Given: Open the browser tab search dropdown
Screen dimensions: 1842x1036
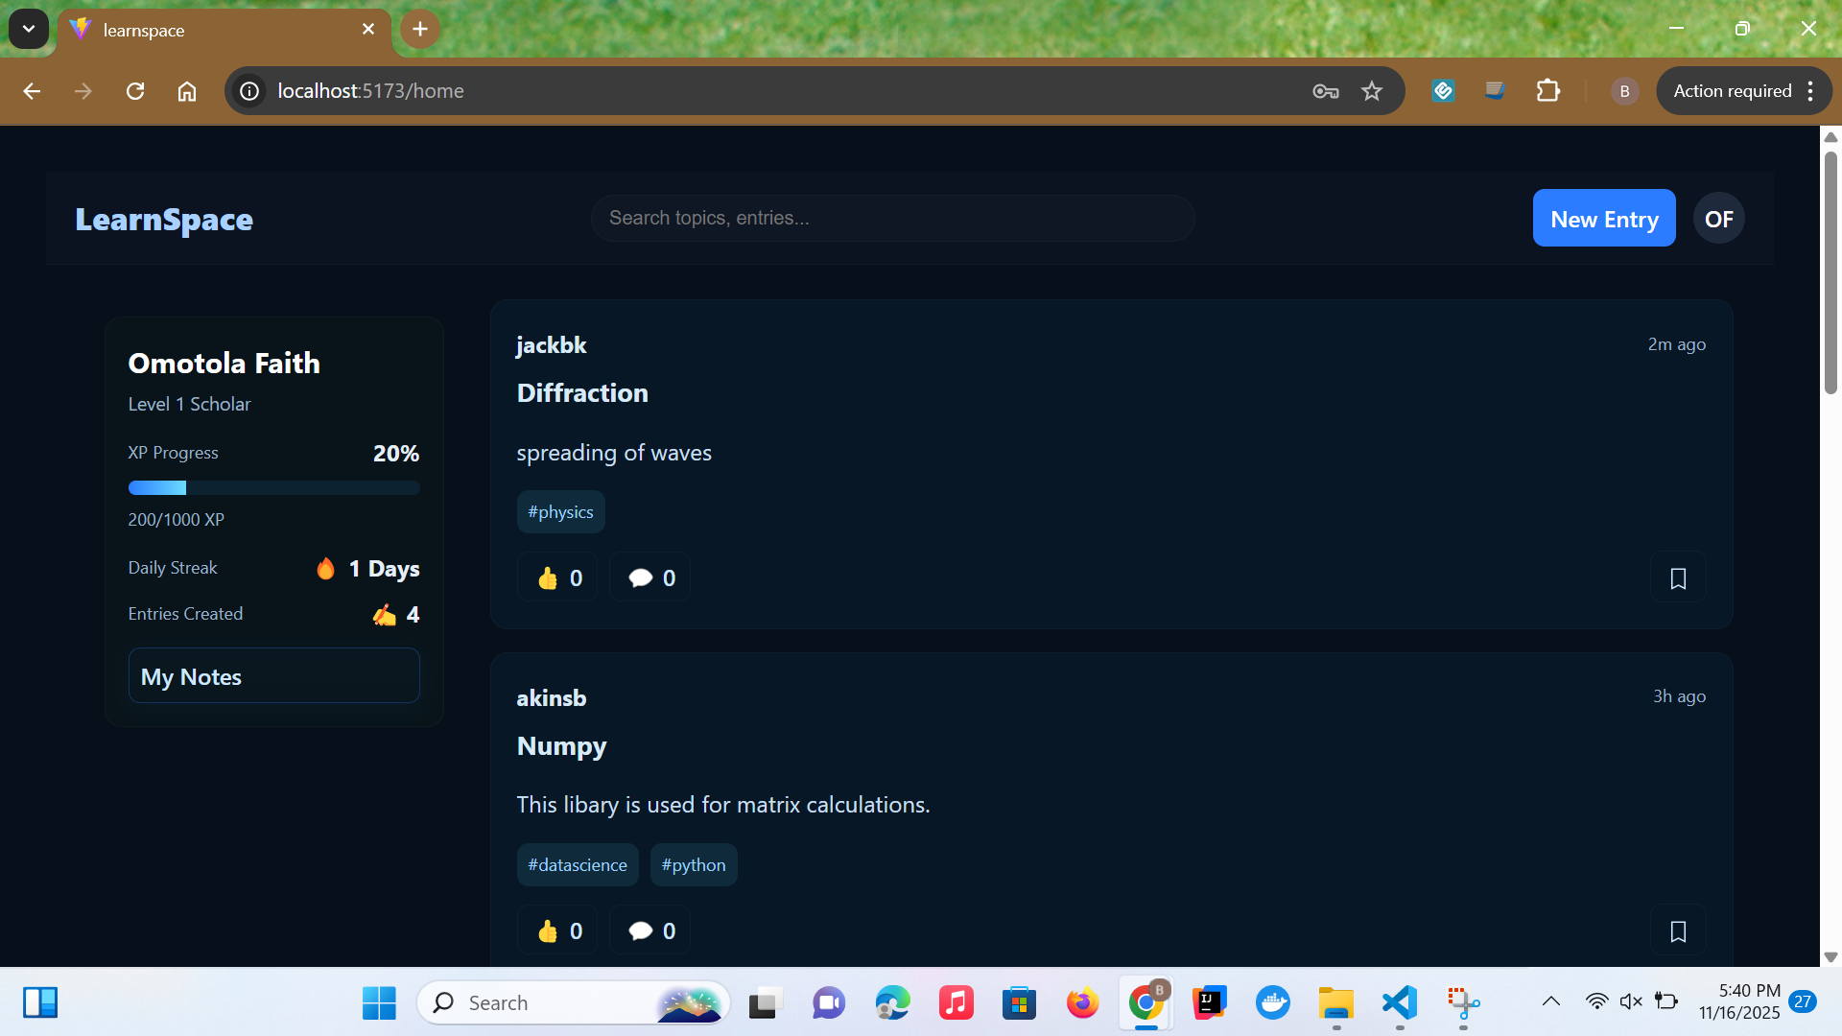Looking at the screenshot, I should (x=29, y=29).
